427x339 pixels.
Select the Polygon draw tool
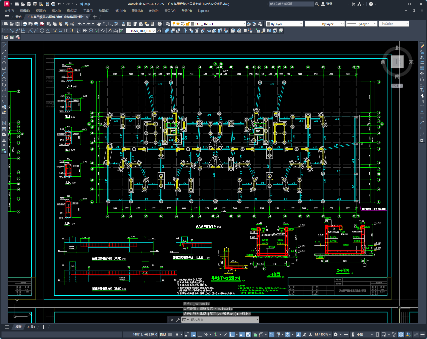tap(4, 63)
